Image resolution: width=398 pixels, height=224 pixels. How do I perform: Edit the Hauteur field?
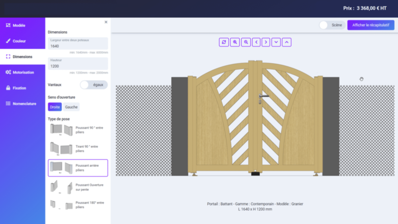click(x=78, y=64)
